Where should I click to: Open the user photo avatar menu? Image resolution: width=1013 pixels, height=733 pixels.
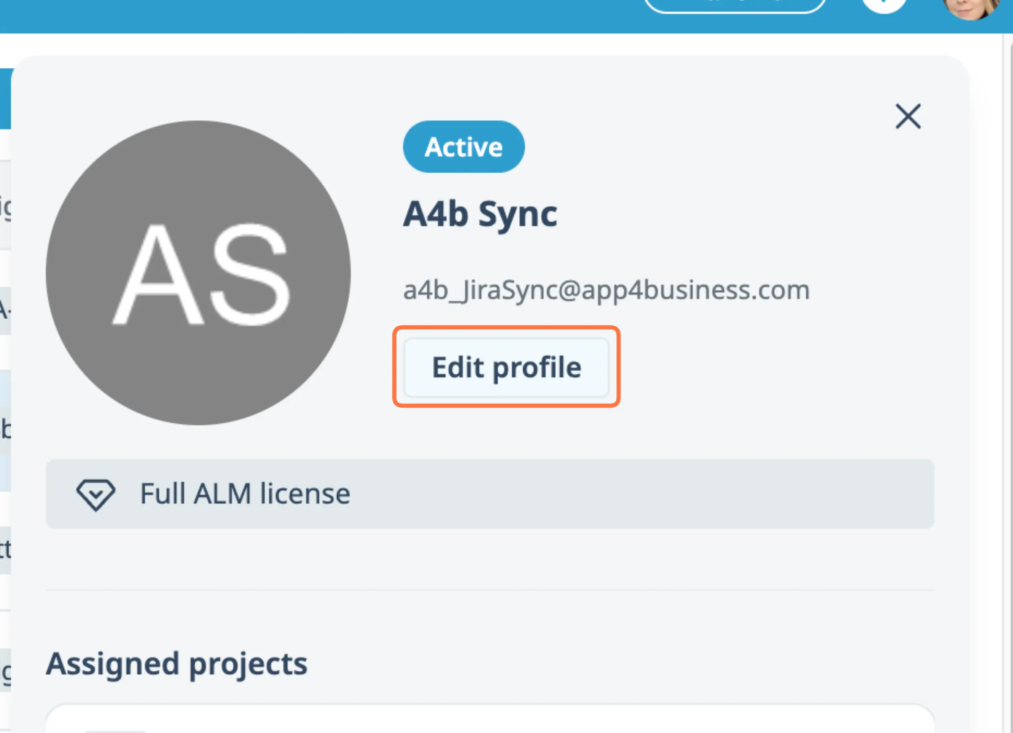point(971,8)
